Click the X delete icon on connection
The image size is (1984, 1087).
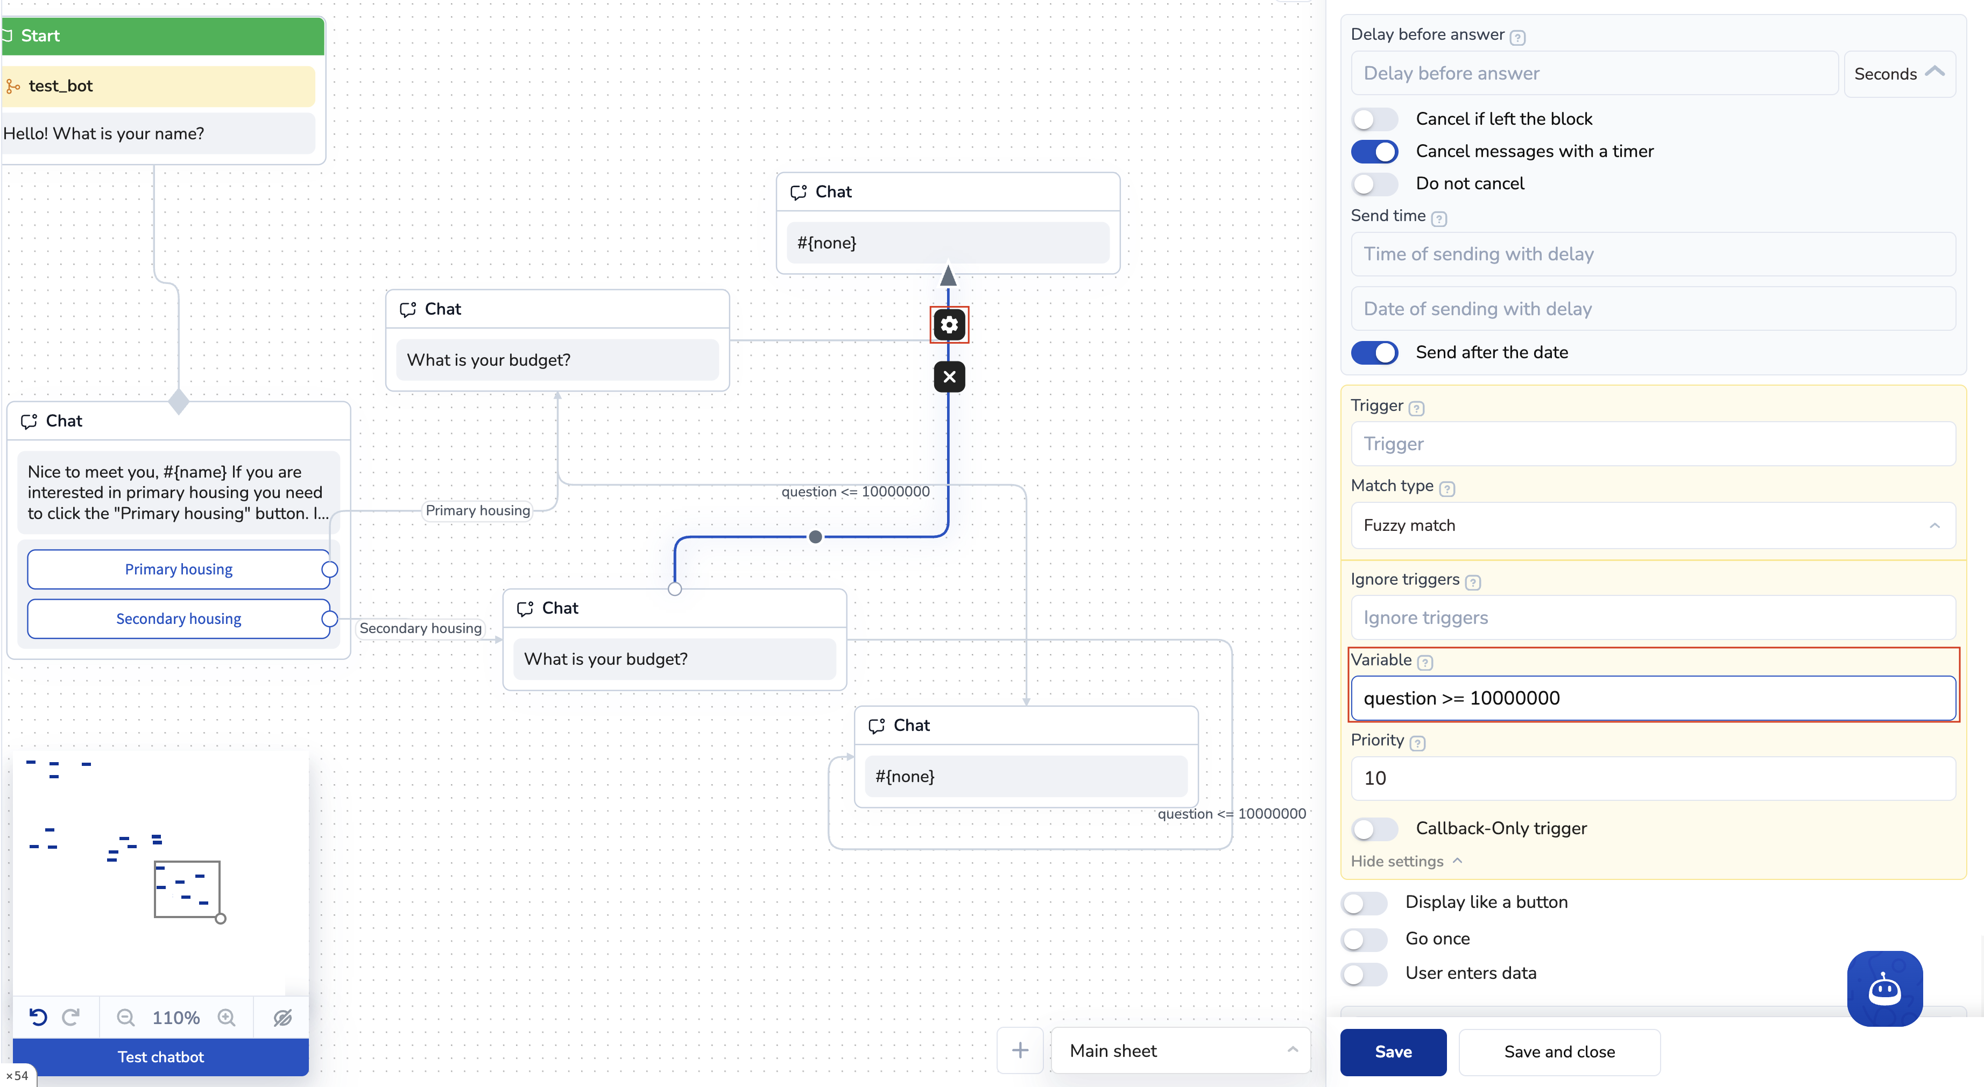coord(949,377)
